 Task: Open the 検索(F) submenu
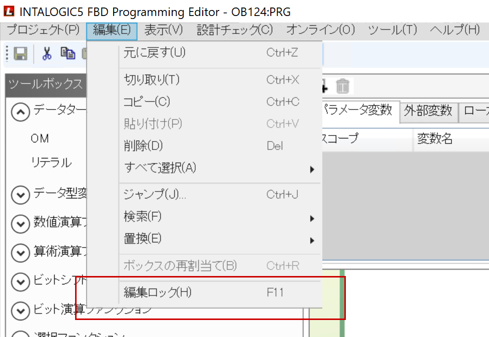pyautogui.click(x=143, y=217)
